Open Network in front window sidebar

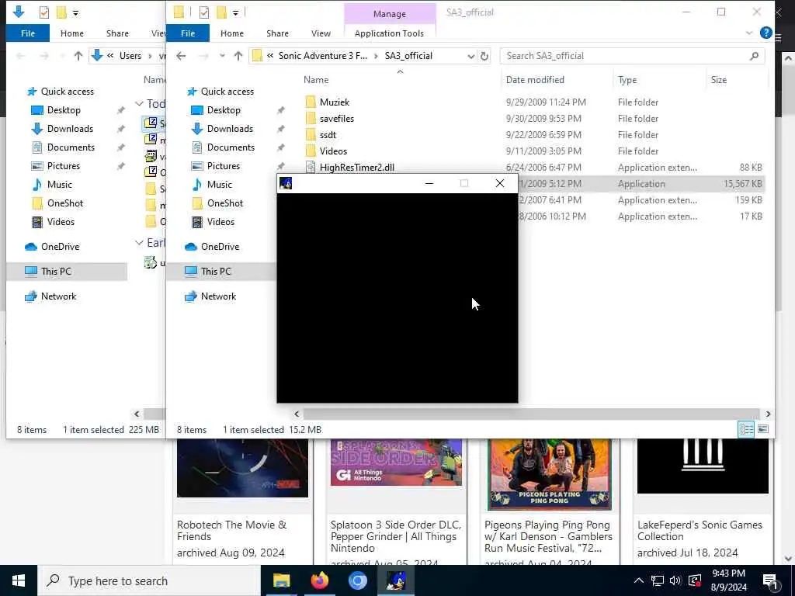pyautogui.click(x=218, y=296)
